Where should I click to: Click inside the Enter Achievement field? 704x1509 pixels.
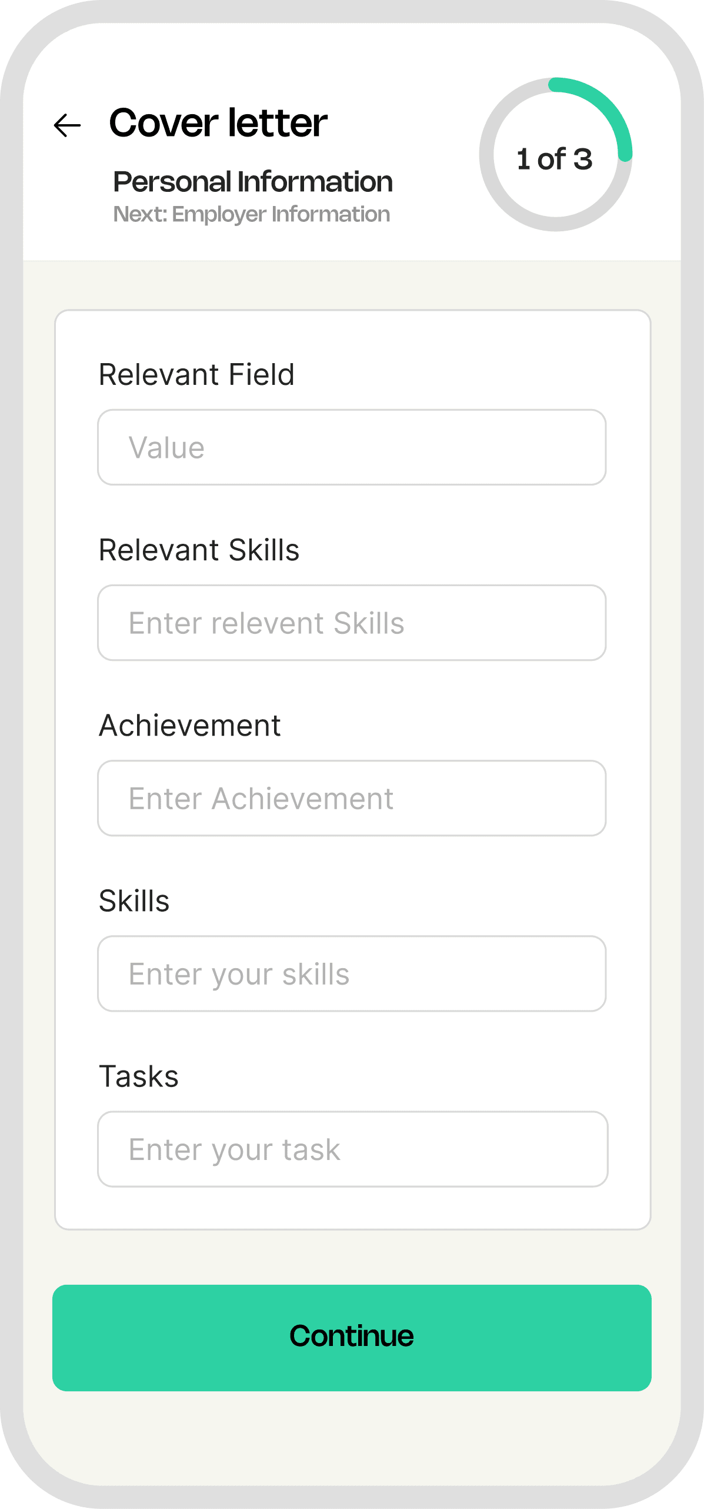(352, 798)
